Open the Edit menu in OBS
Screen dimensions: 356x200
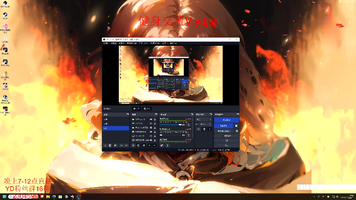click(x=114, y=43)
